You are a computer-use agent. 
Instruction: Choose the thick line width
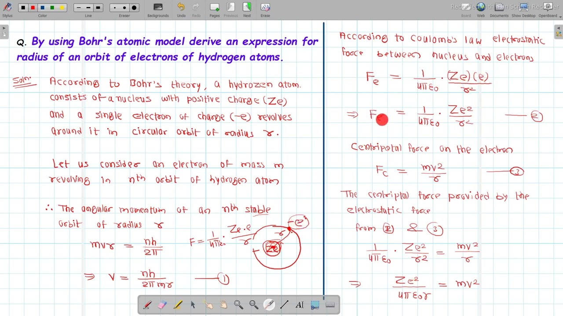pos(98,7)
